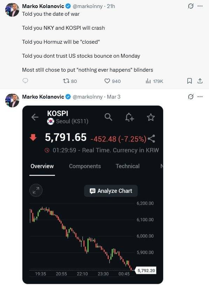The width and height of the screenshot is (209, 285).
Task: Tap the back arrow in the KOSPI view
Action: [x=35, y=117]
